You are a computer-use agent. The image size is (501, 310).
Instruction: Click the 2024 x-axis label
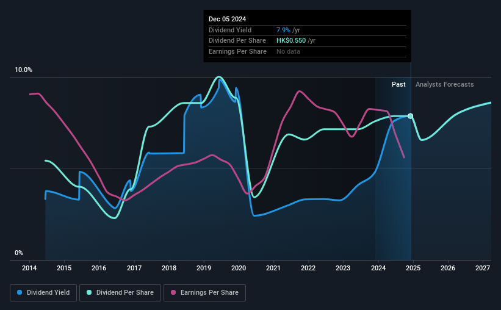[x=378, y=268]
